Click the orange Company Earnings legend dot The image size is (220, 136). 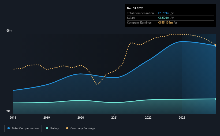pos(67,128)
